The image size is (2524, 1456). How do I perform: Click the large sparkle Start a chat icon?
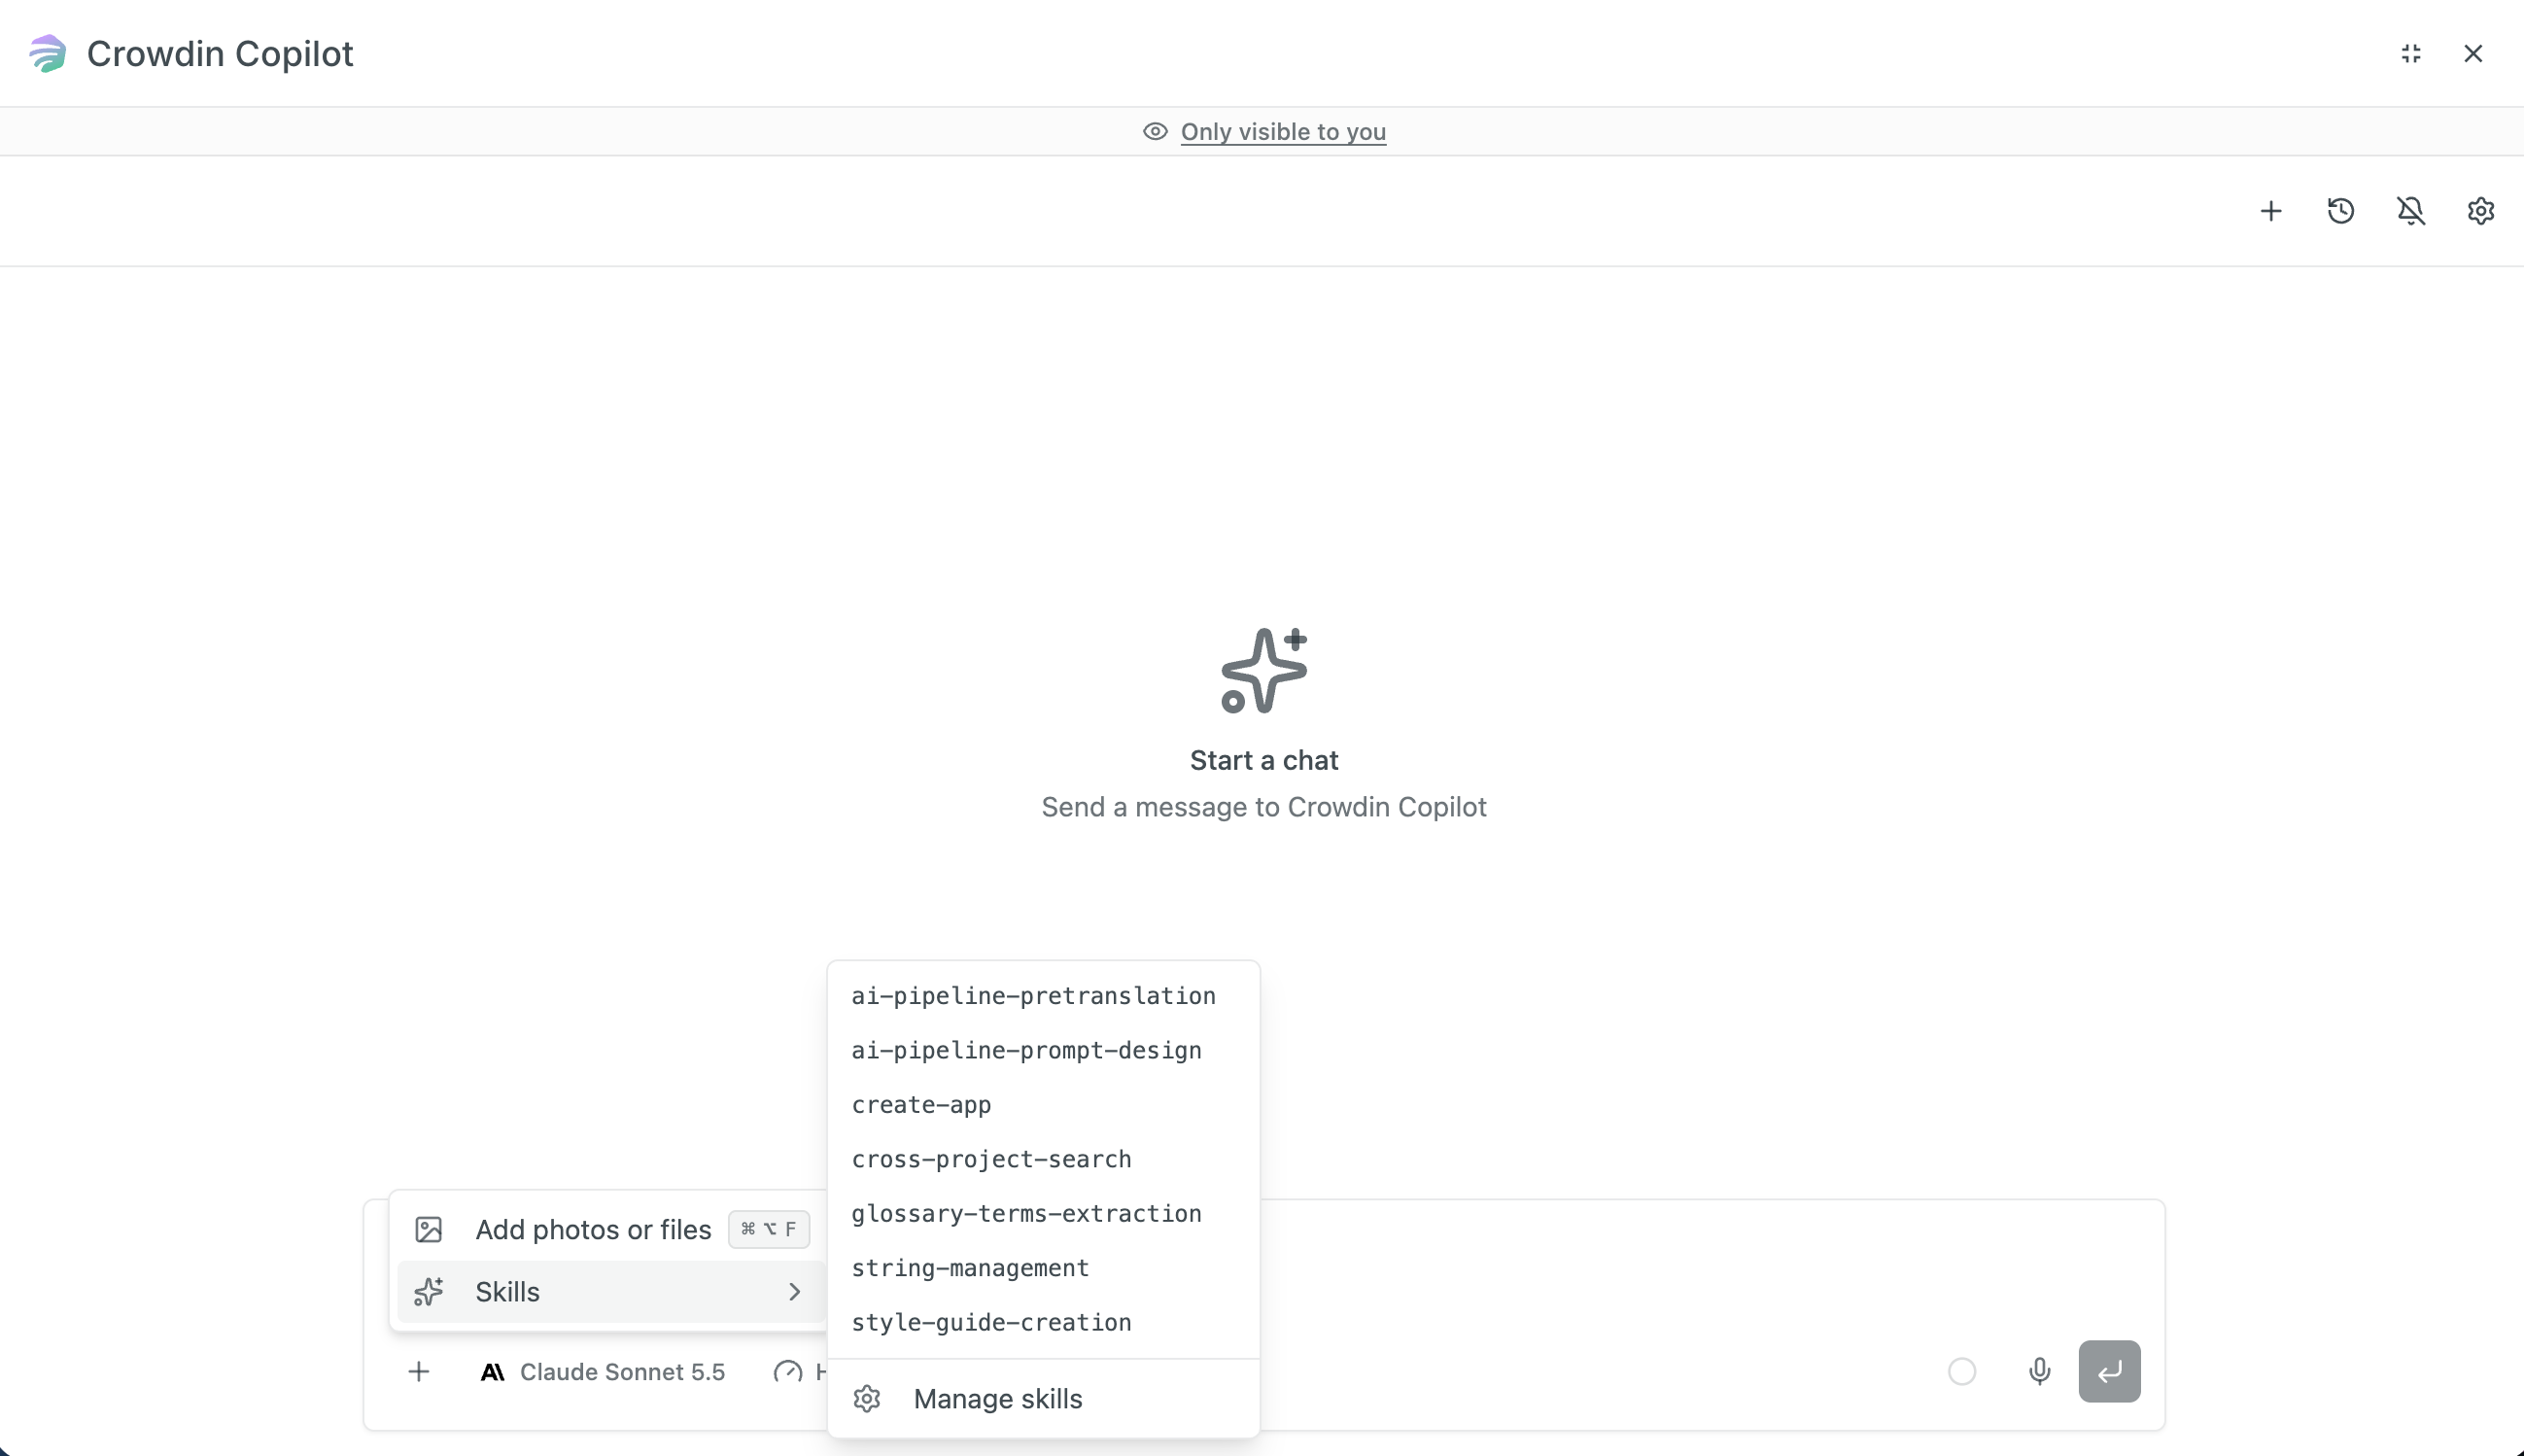(1263, 670)
